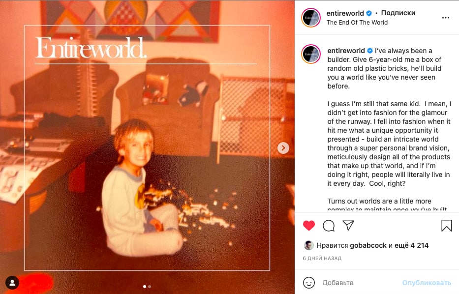This screenshot has width=459, height=294.
Task: Advance to next photo with arrow
Action: (283, 148)
